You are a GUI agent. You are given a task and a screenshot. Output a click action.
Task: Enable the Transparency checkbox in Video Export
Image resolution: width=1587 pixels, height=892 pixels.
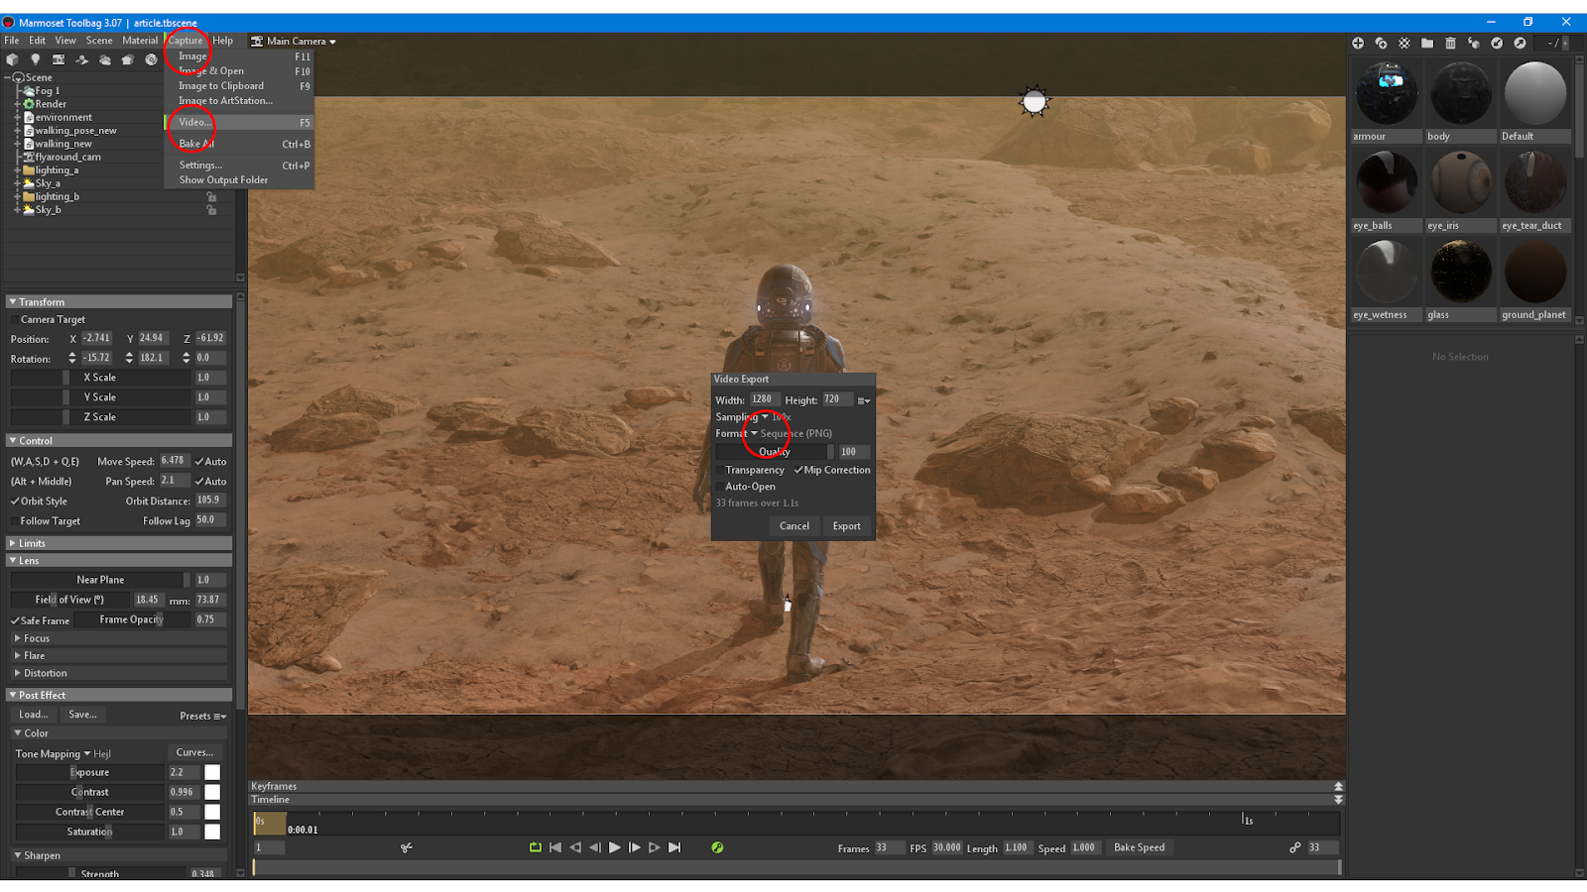pos(720,471)
